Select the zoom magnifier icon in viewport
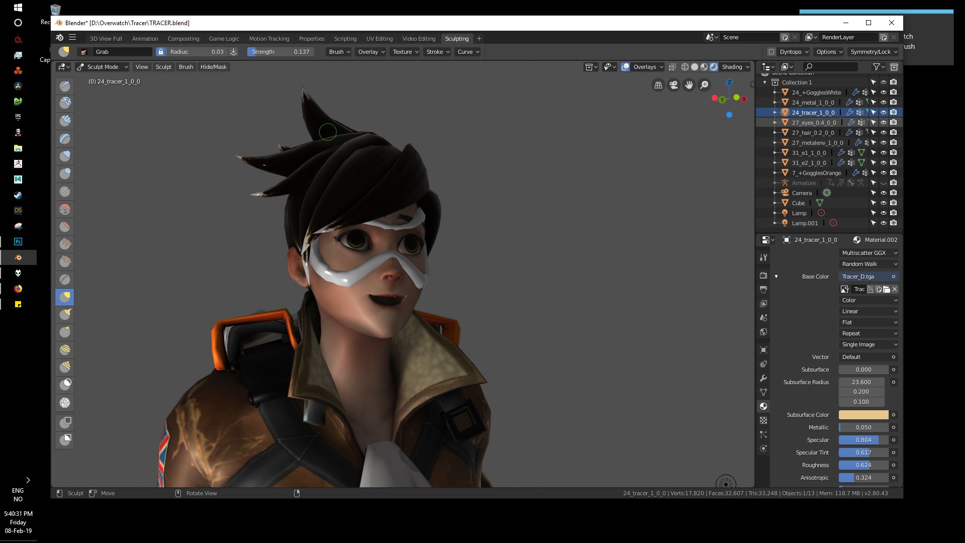965x543 pixels. 704,85
